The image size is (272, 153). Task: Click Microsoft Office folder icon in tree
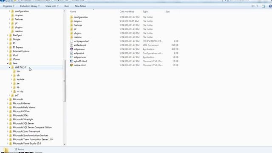(10, 111)
